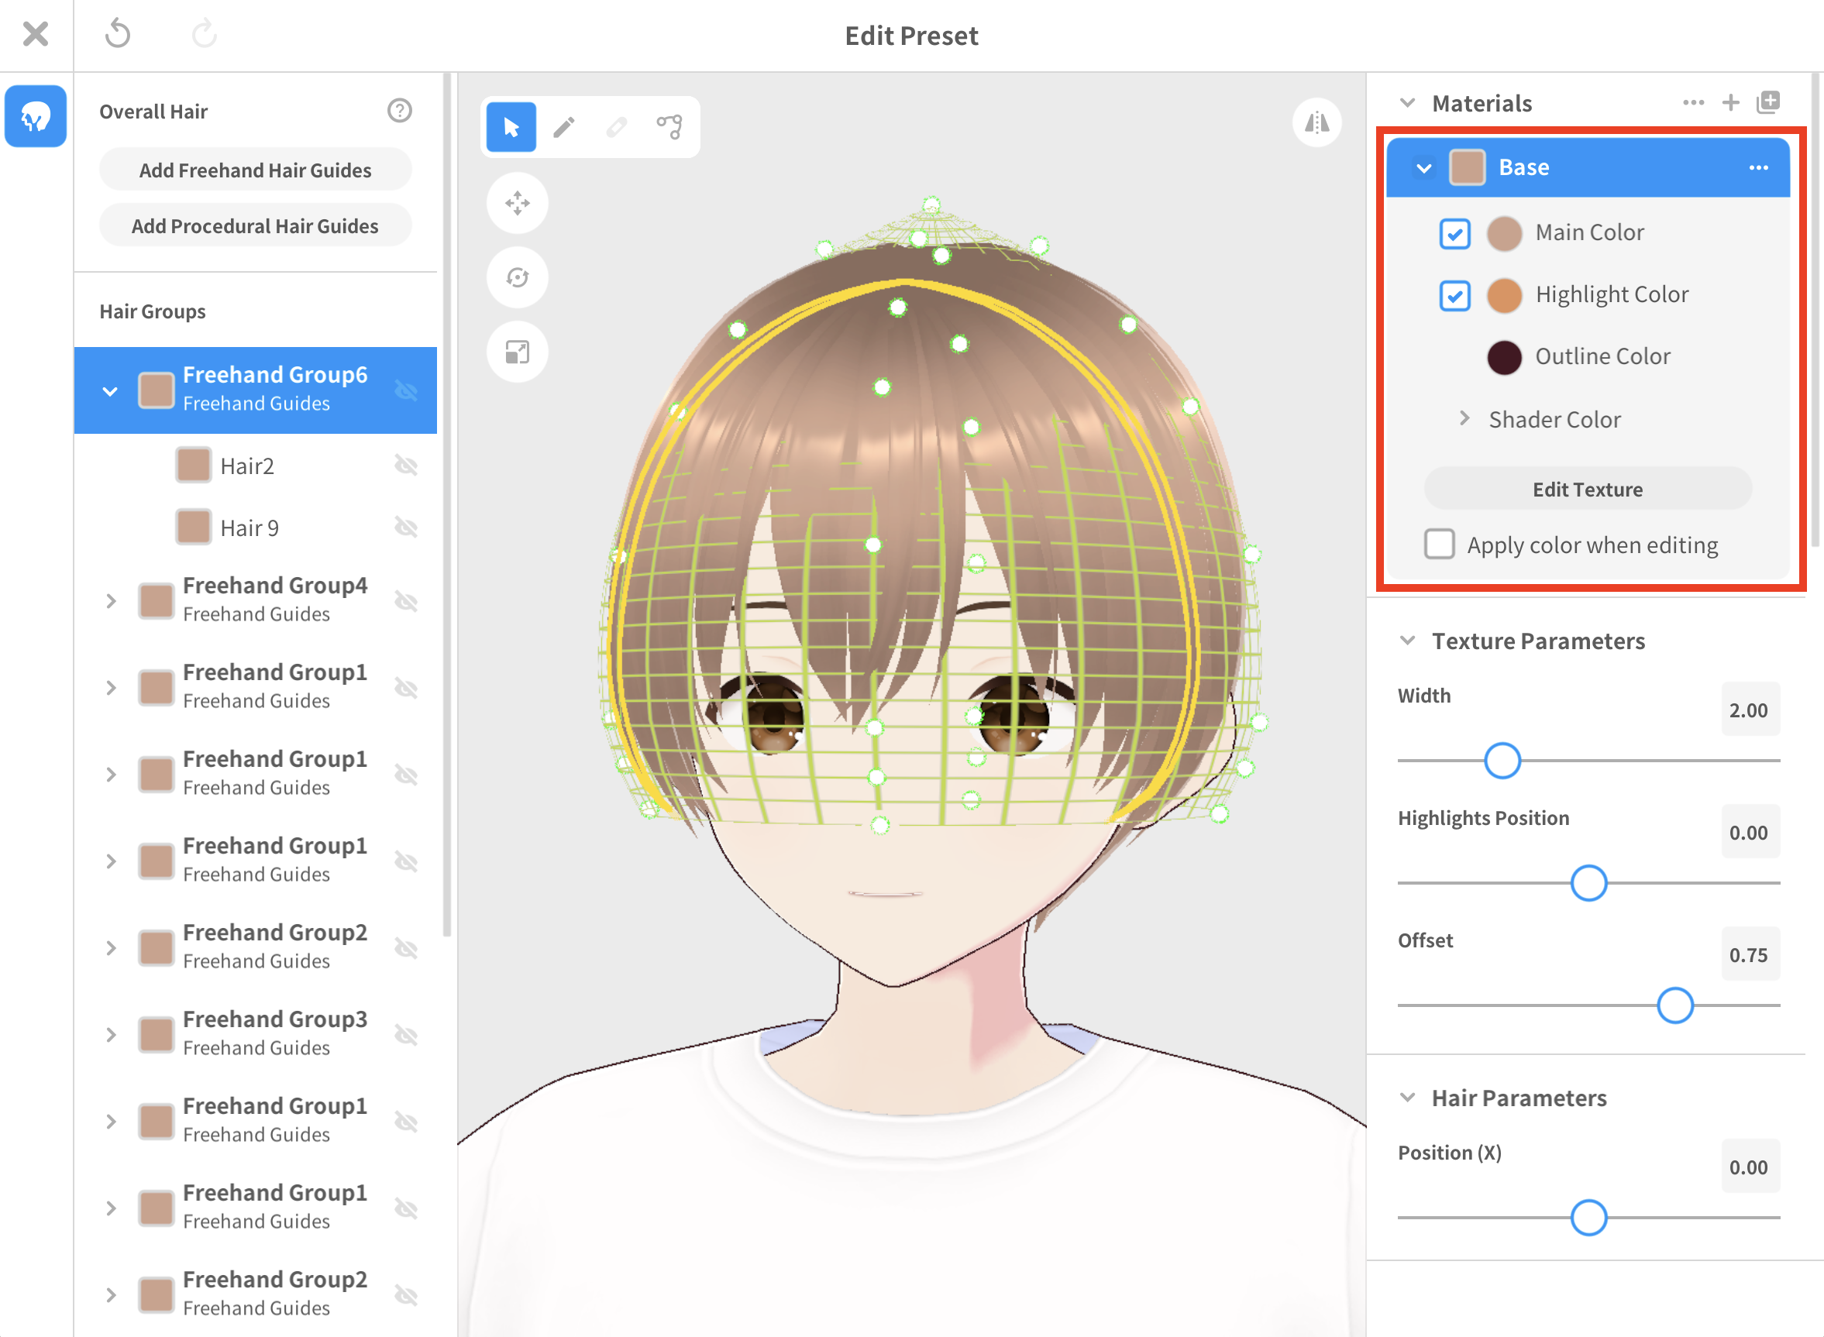Open Base material three-dot menu
Screen dimensions: 1824x1337
pyautogui.click(x=1758, y=167)
